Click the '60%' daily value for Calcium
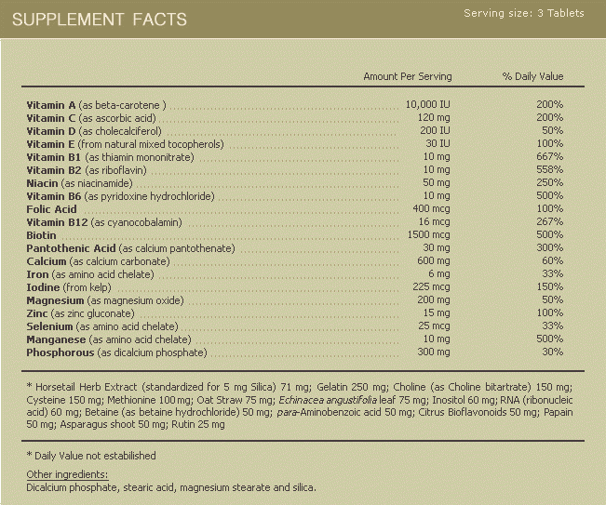 (552, 261)
